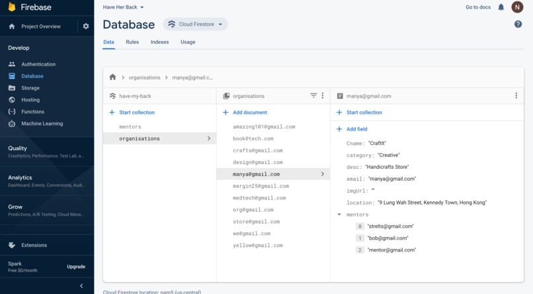Click the location field value
Image resolution: width=533 pixels, height=294 pixels.
tap(432, 203)
